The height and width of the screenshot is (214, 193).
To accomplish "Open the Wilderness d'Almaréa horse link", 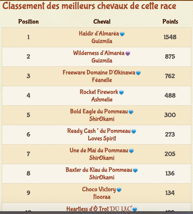I will tap(99, 53).
